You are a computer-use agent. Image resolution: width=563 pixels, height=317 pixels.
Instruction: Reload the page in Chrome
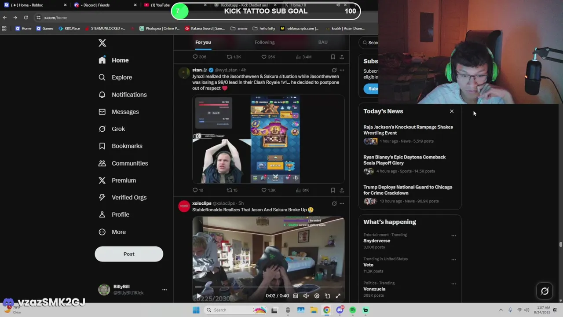(x=26, y=18)
